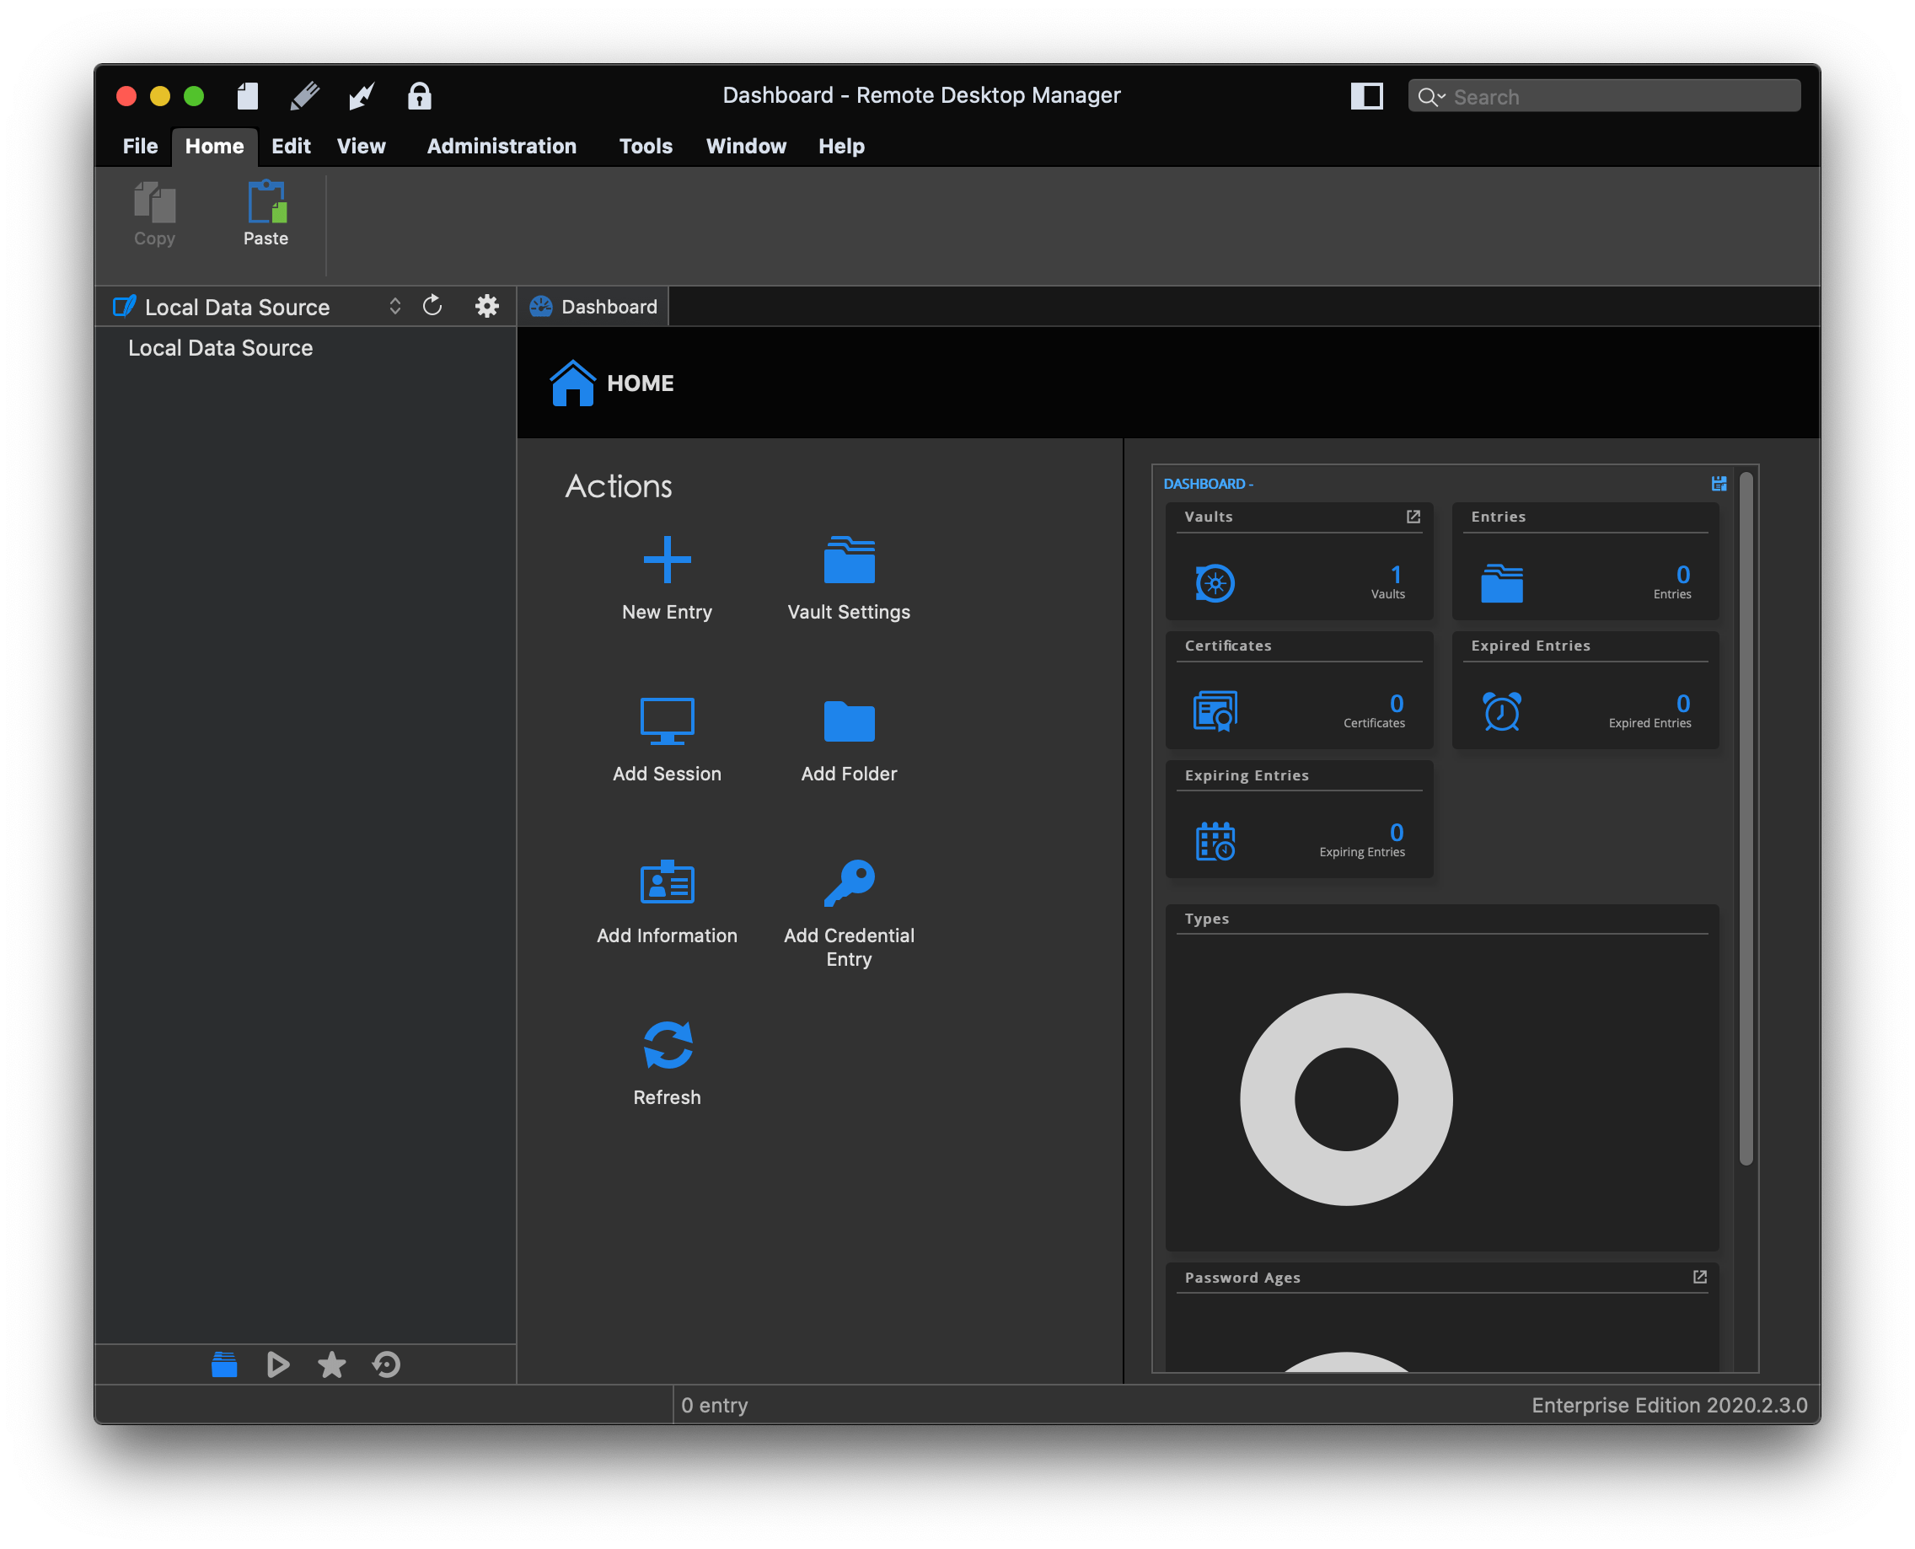Click the favorites star icon
Screen dimensions: 1915x1549
[x=331, y=1364]
